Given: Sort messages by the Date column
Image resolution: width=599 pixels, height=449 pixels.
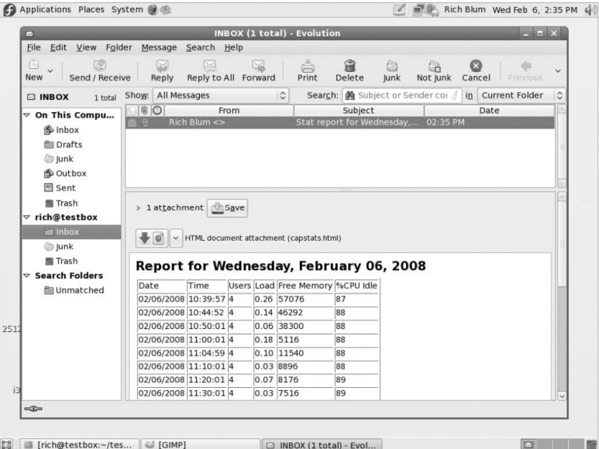Looking at the screenshot, I should point(489,111).
